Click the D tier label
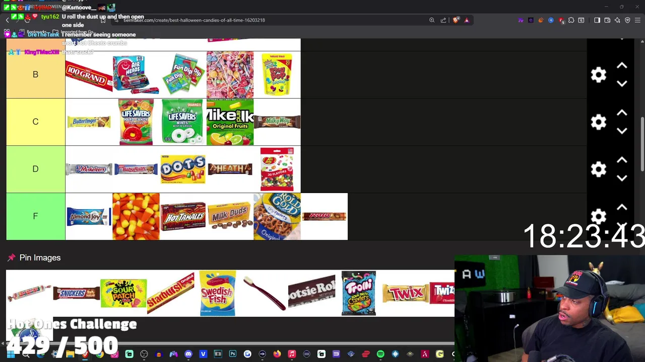 point(35,169)
